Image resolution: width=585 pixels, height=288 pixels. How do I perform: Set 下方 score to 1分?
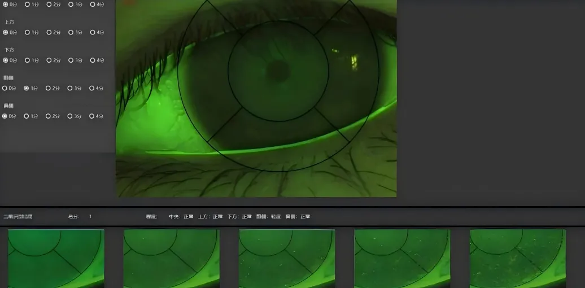click(x=27, y=60)
